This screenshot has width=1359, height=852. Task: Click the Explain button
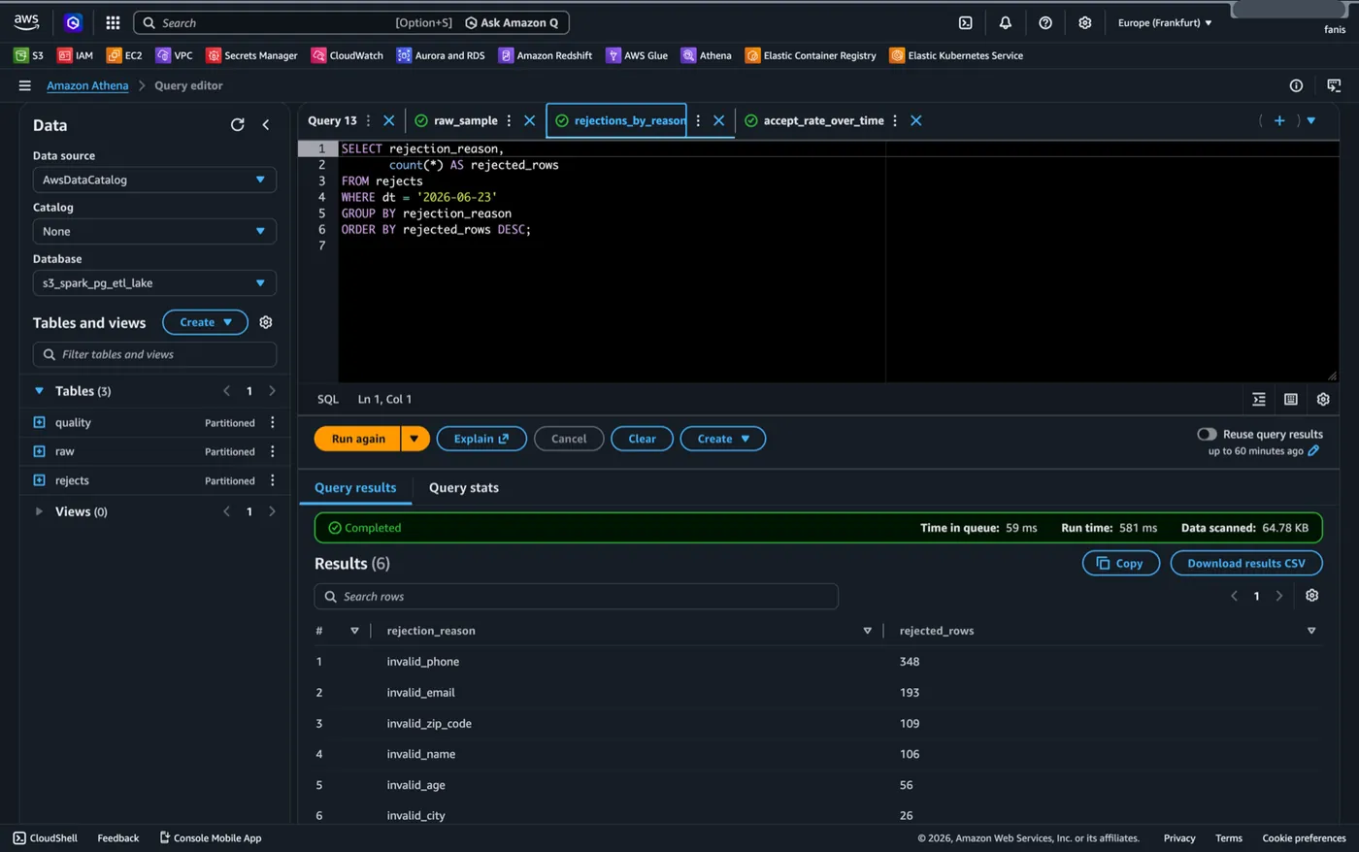pyautogui.click(x=481, y=439)
